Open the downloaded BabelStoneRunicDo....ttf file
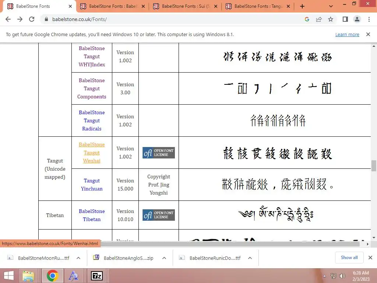This screenshot has height=283, width=377. (x=209, y=258)
